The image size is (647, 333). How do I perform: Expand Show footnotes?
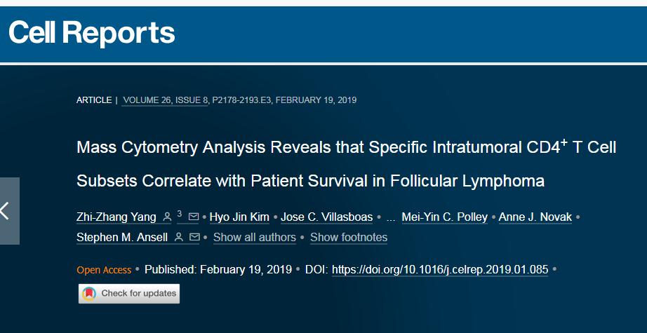click(x=349, y=238)
